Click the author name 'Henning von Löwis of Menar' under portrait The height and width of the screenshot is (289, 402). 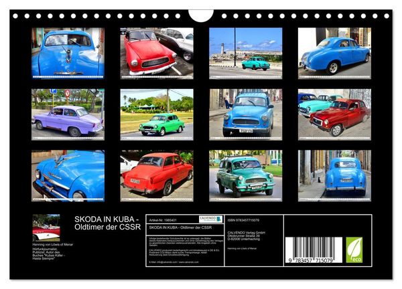[x=53, y=244]
